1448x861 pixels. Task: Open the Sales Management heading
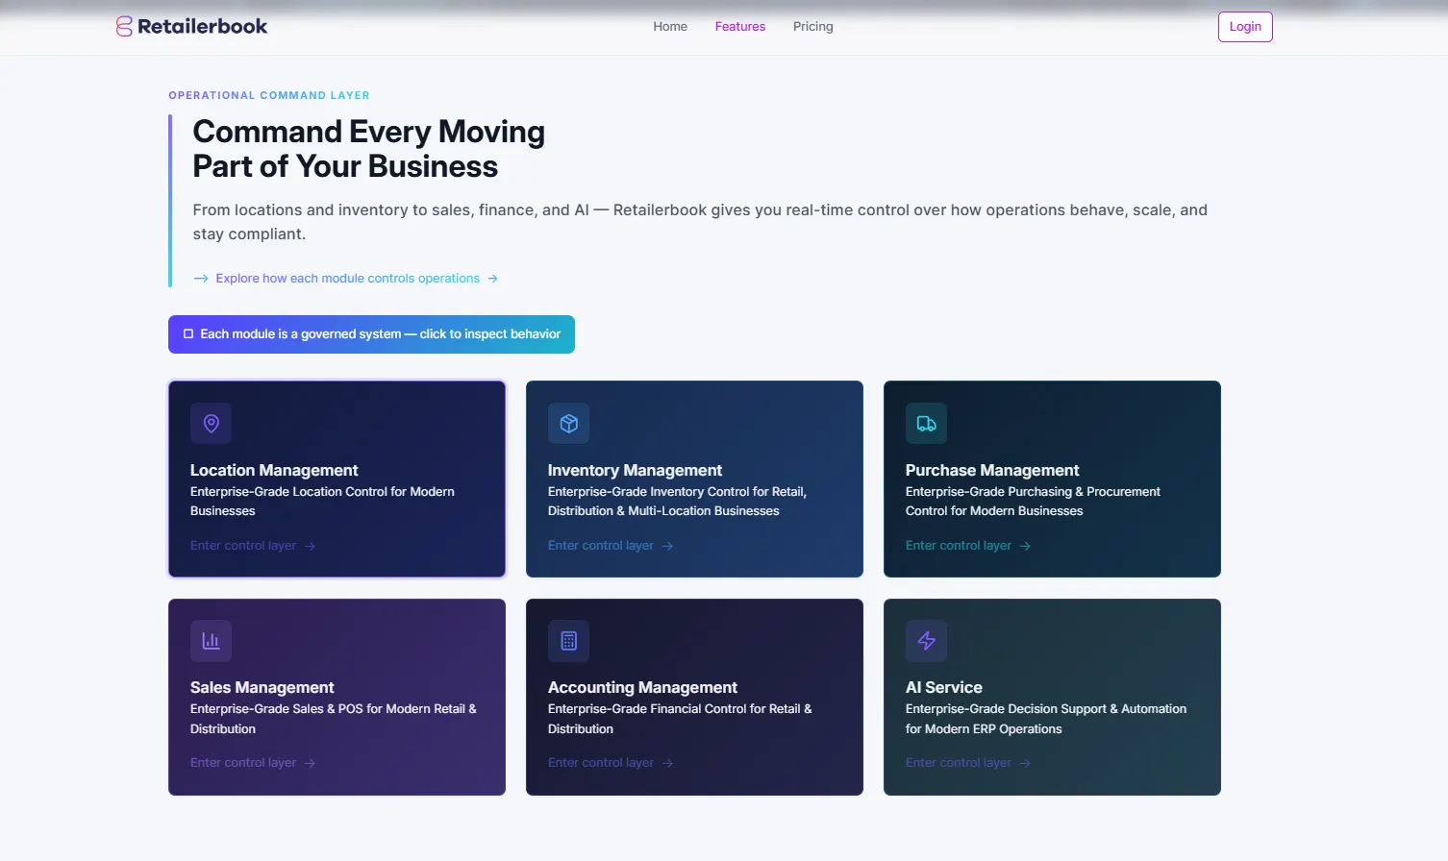point(262,687)
